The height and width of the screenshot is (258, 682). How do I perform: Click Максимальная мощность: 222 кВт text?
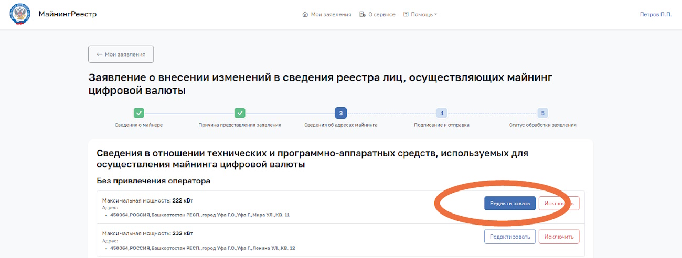(x=148, y=200)
